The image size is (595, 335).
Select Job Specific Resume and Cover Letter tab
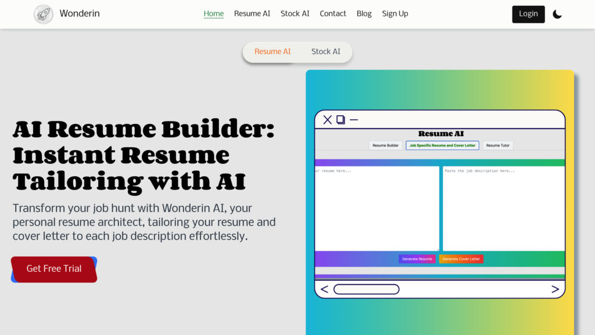442,145
